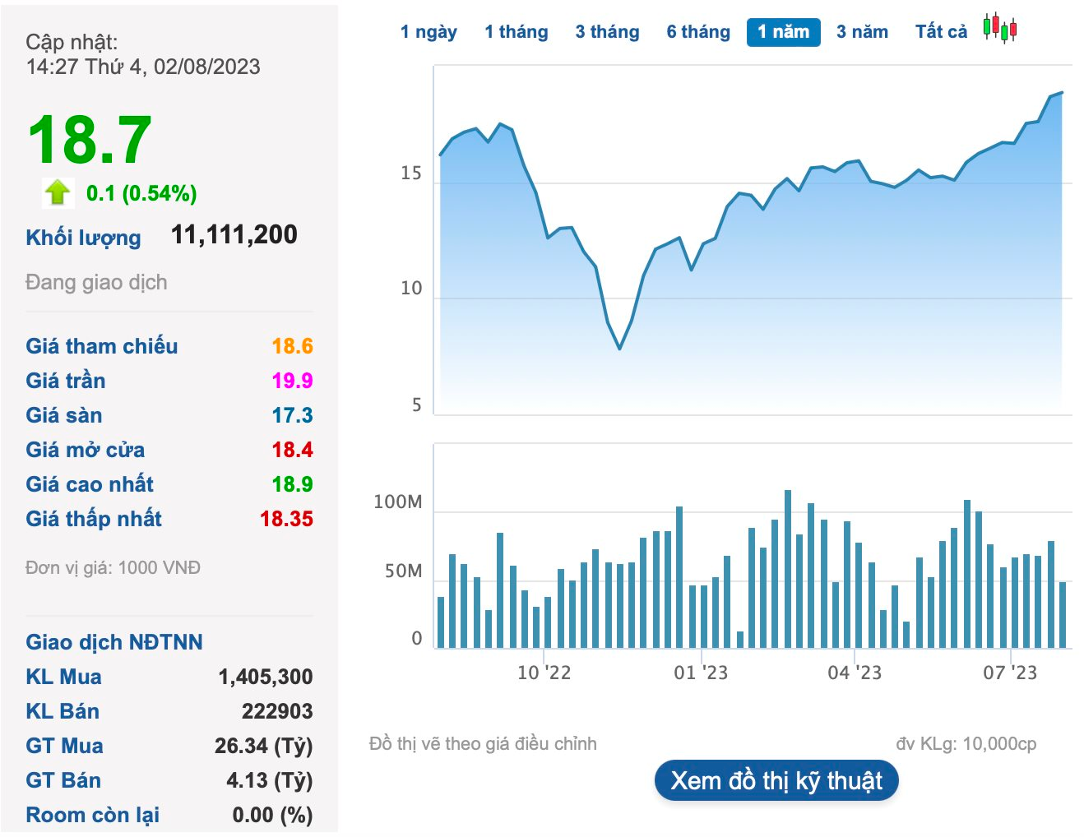Click the 07 '23 x-axis label
Screen dimensions: 1084x837
click(1010, 673)
